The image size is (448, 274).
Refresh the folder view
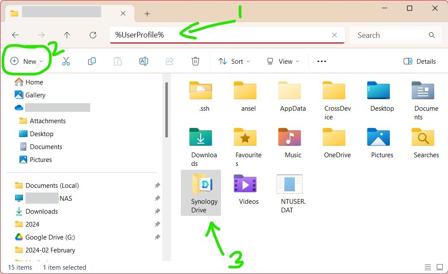93,35
